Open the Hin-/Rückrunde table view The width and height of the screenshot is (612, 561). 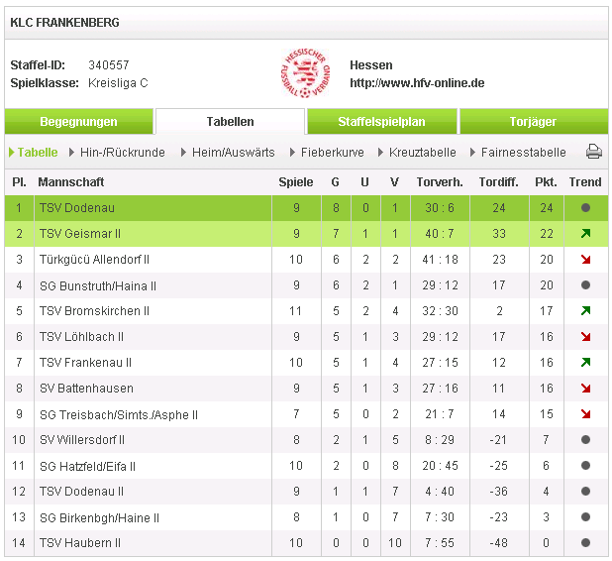tap(122, 153)
